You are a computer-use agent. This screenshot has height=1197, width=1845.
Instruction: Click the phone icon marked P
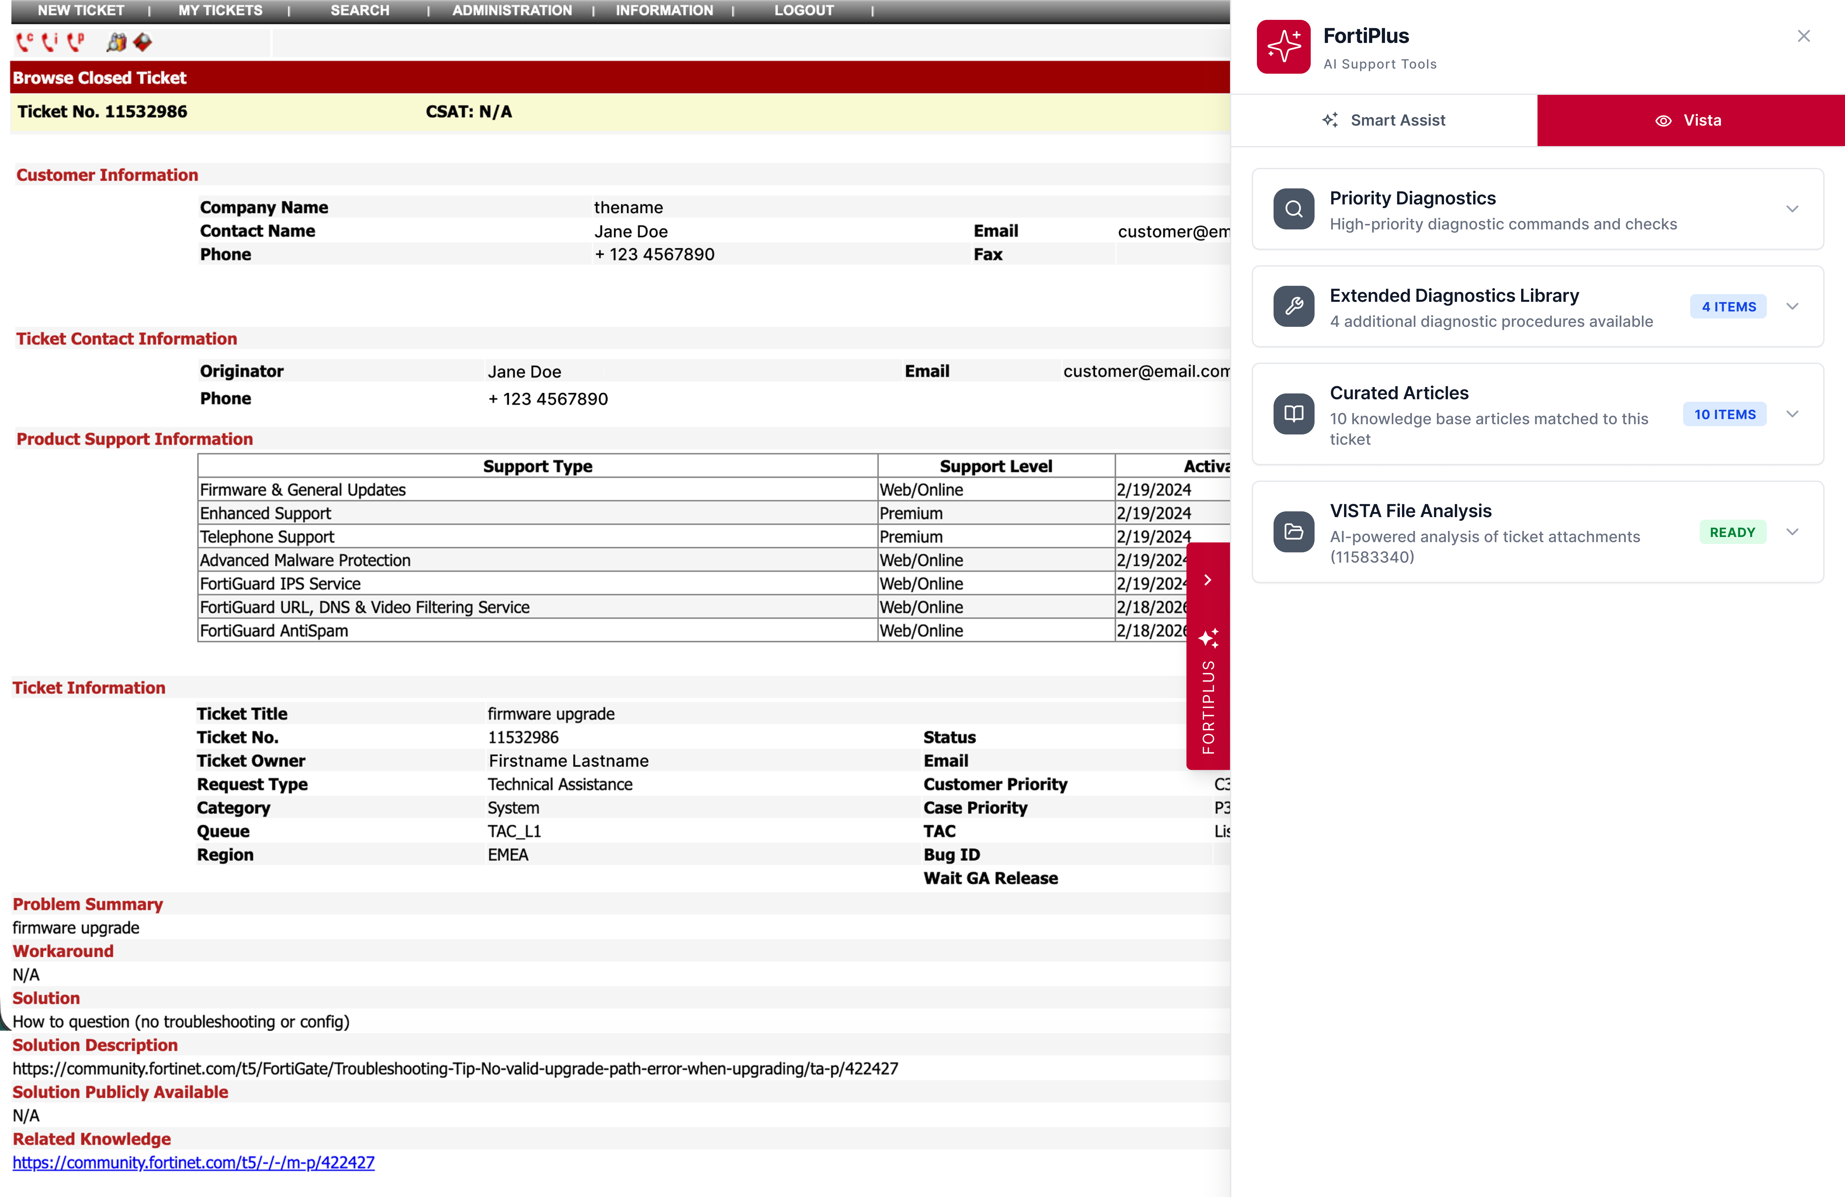tap(75, 42)
